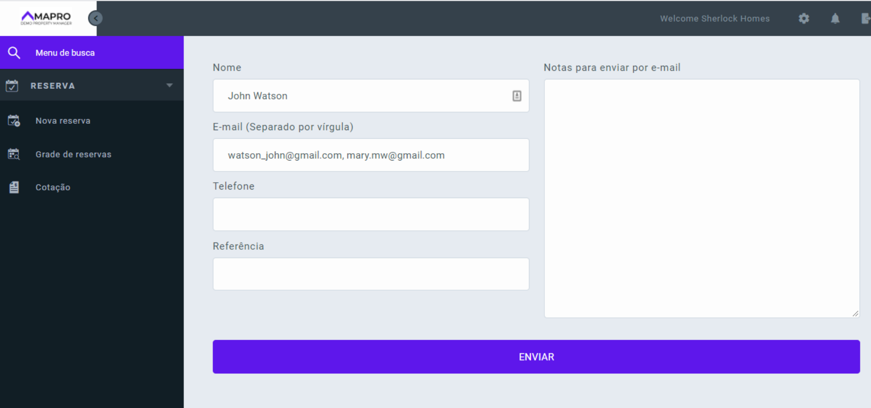871x408 pixels.
Task: Click the Grade de reservas calendar icon
Action: [x=13, y=154]
